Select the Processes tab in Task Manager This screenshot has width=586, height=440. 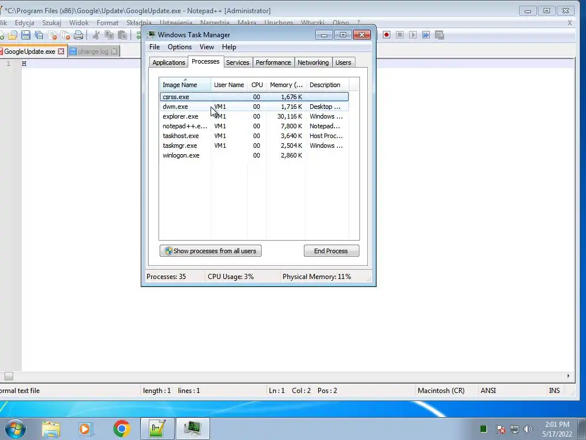click(205, 61)
